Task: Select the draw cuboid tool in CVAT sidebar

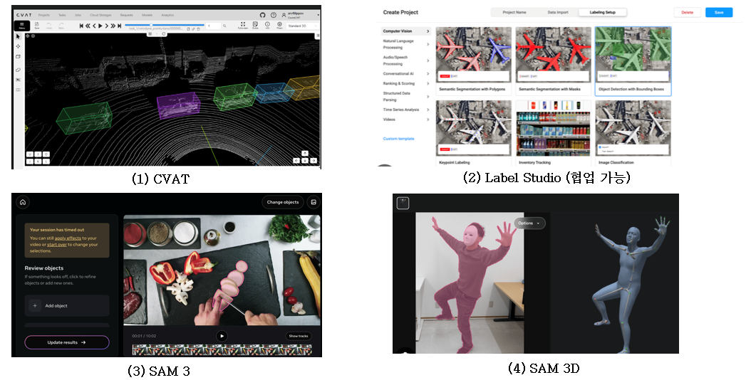Action: [x=19, y=56]
